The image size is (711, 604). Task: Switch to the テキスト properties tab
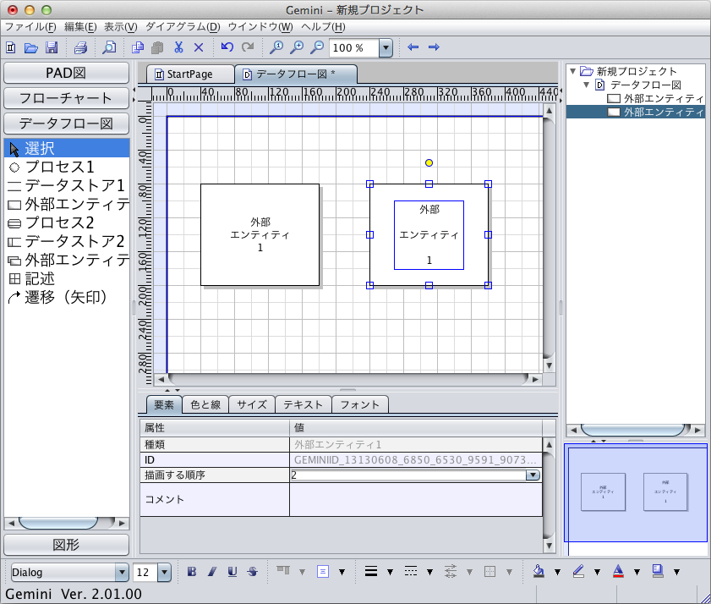point(303,405)
